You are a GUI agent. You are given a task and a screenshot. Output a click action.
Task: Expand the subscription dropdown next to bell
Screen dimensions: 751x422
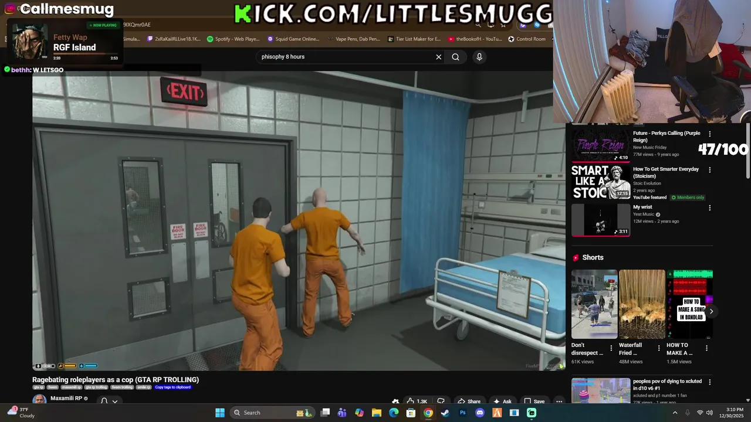115,401
